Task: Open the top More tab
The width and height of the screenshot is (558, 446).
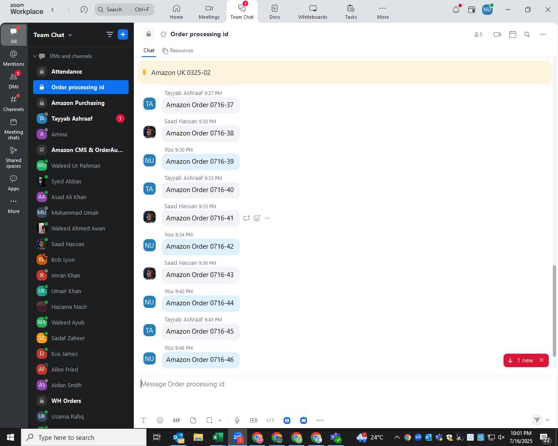Action: tap(383, 12)
